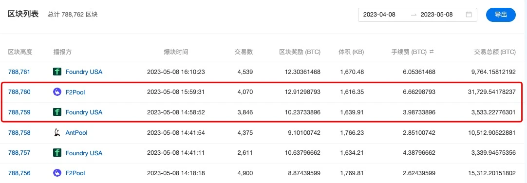
Task: Click the 体积 (KB) column header
Action: (351, 52)
